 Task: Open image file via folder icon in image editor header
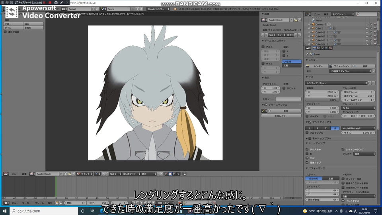pos(69,174)
